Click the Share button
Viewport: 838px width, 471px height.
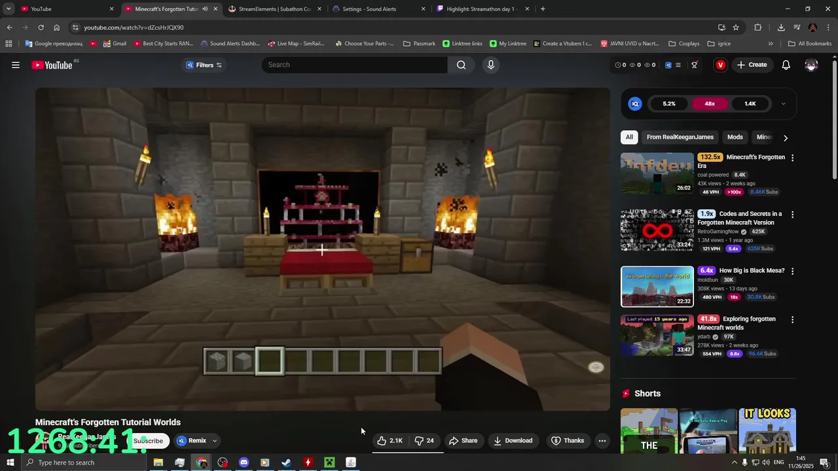pyautogui.click(x=463, y=440)
